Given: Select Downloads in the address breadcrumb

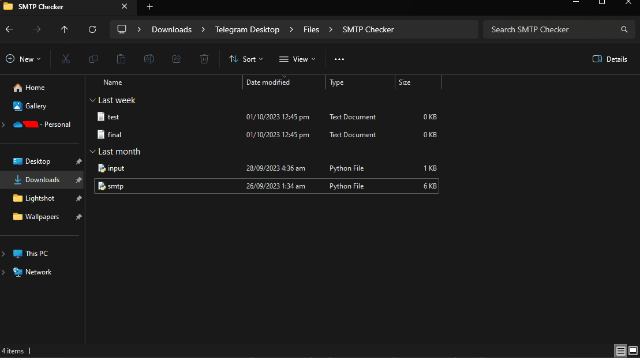Looking at the screenshot, I should [x=171, y=29].
